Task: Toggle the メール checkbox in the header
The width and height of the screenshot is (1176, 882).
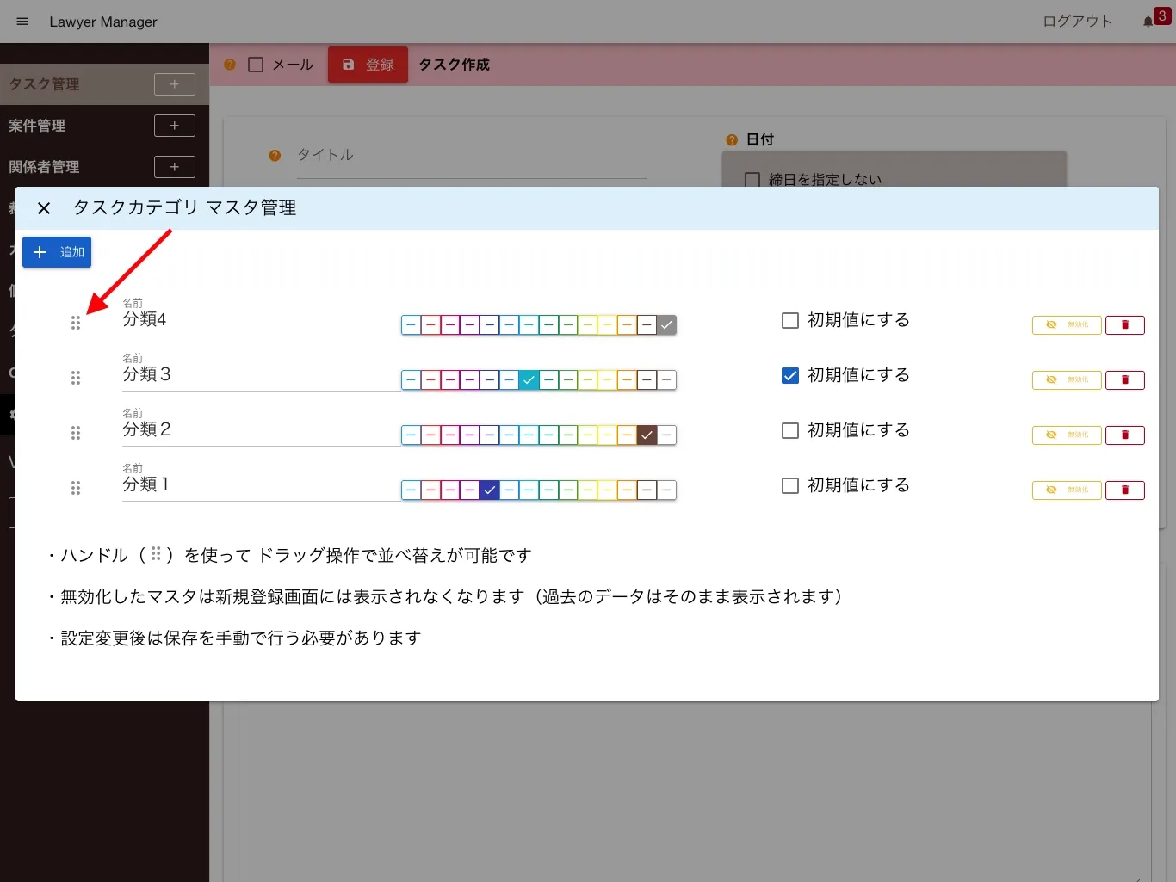Action: (256, 65)
